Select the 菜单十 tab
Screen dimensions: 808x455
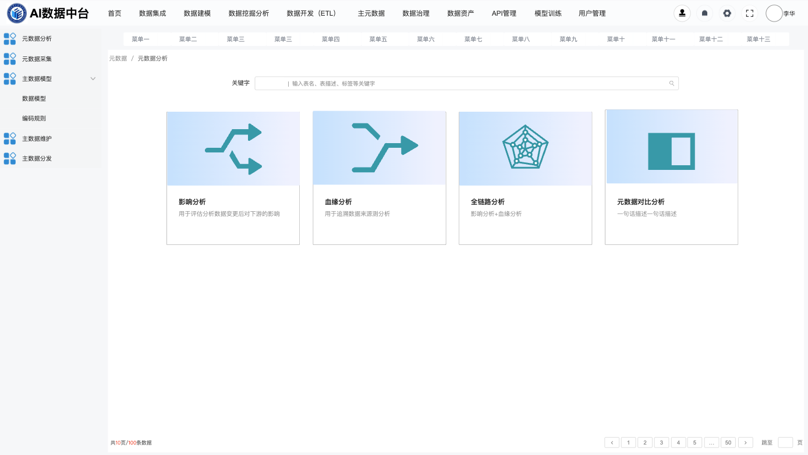[x=616, y=40]
